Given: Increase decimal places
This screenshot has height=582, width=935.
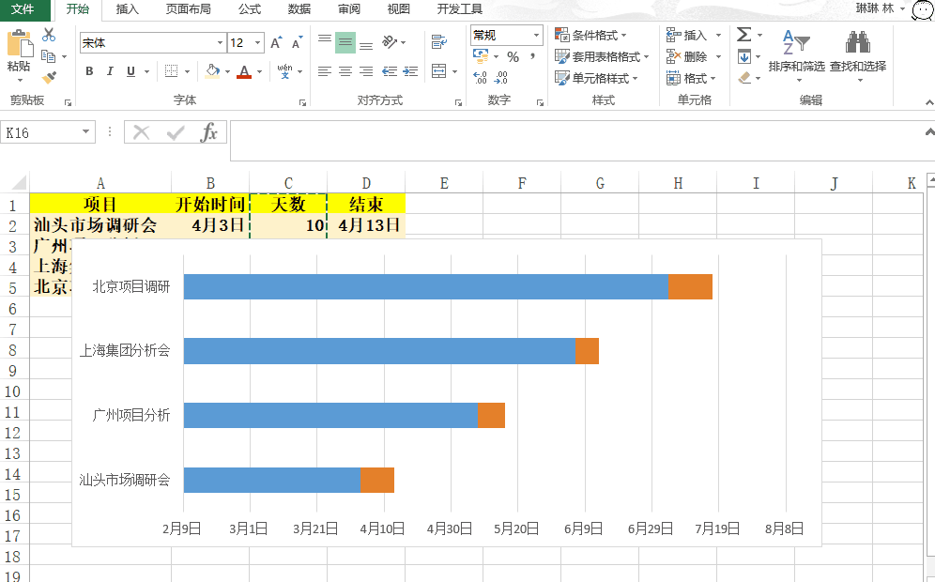Looking at the screenshot, I should coord(480,78).
